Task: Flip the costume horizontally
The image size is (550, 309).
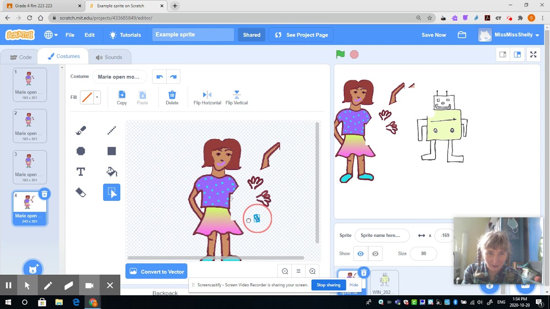Action: pos(207,98)
